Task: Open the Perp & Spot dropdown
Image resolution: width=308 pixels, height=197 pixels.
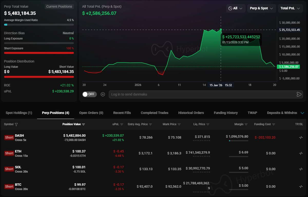Action: point(261,8)
